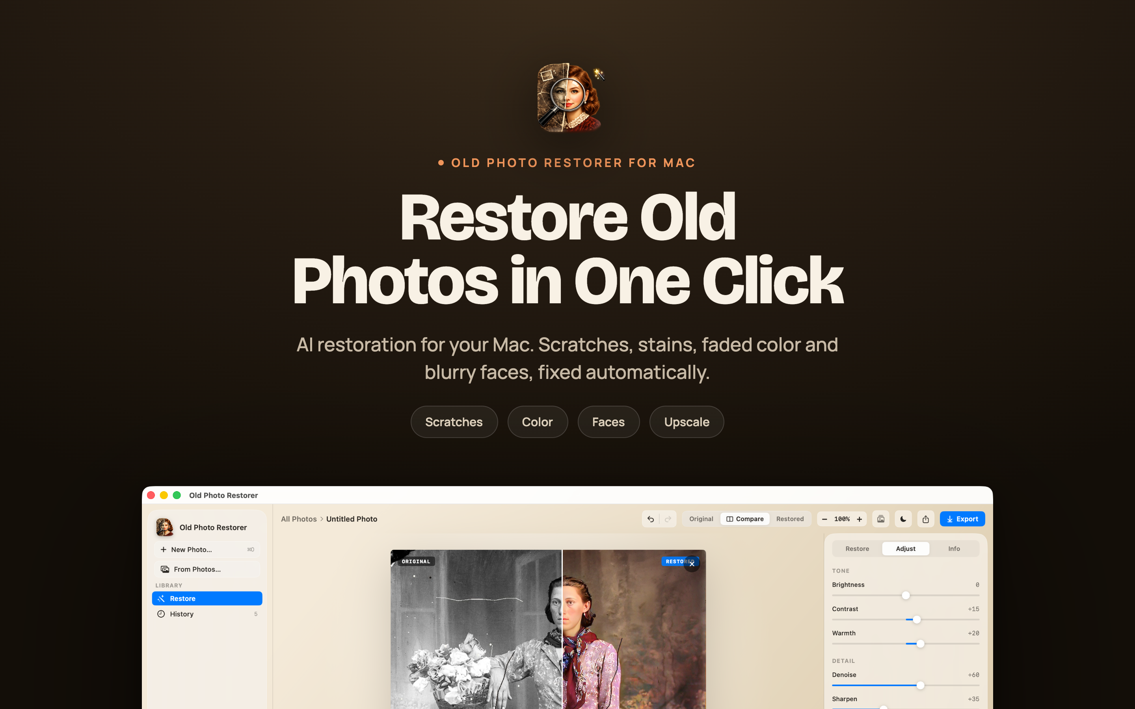This screenshot has width=1135, height=709.
Task: Switch to the Info panel tab
Action: pyautogui.click(x=953, y=549)
